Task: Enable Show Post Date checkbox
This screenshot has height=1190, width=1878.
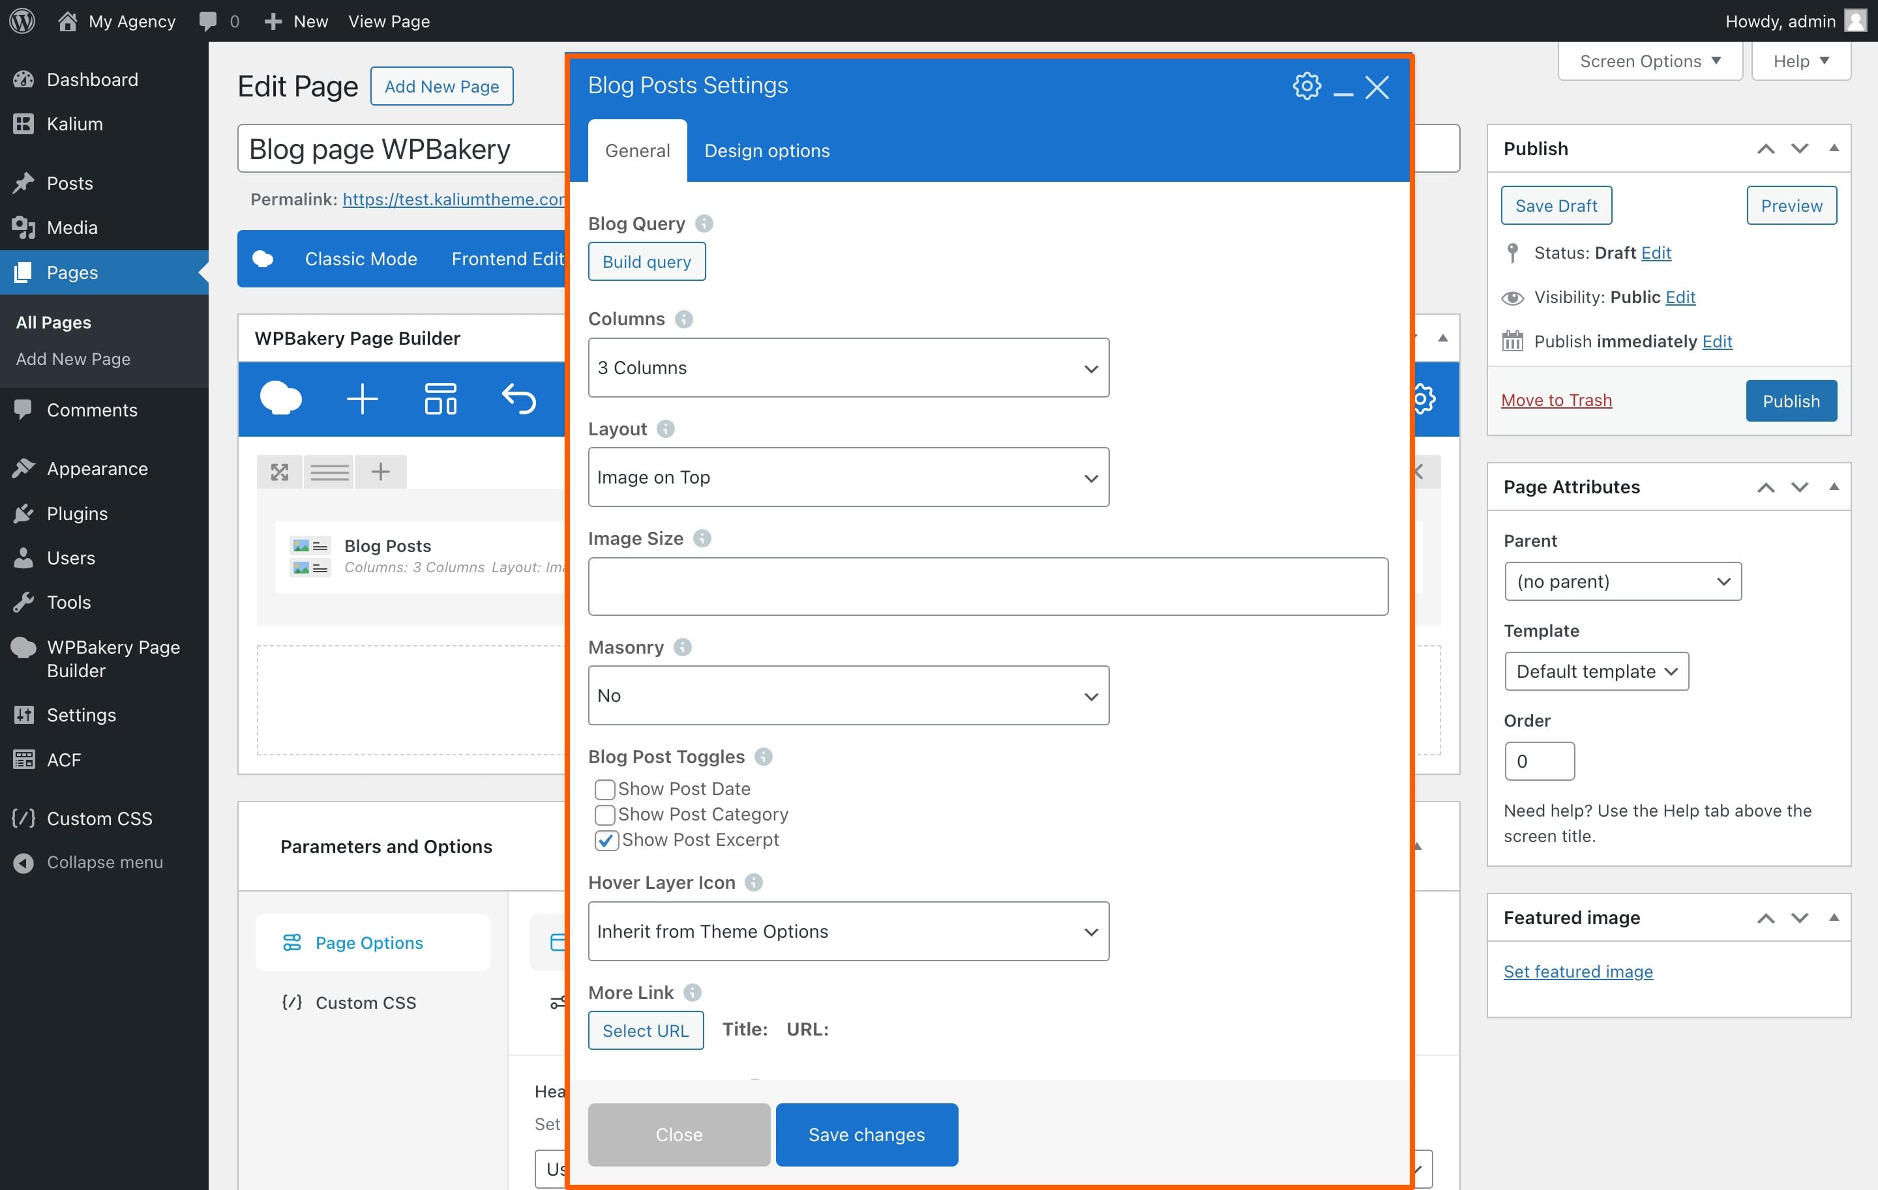Action: pos(604,789)
